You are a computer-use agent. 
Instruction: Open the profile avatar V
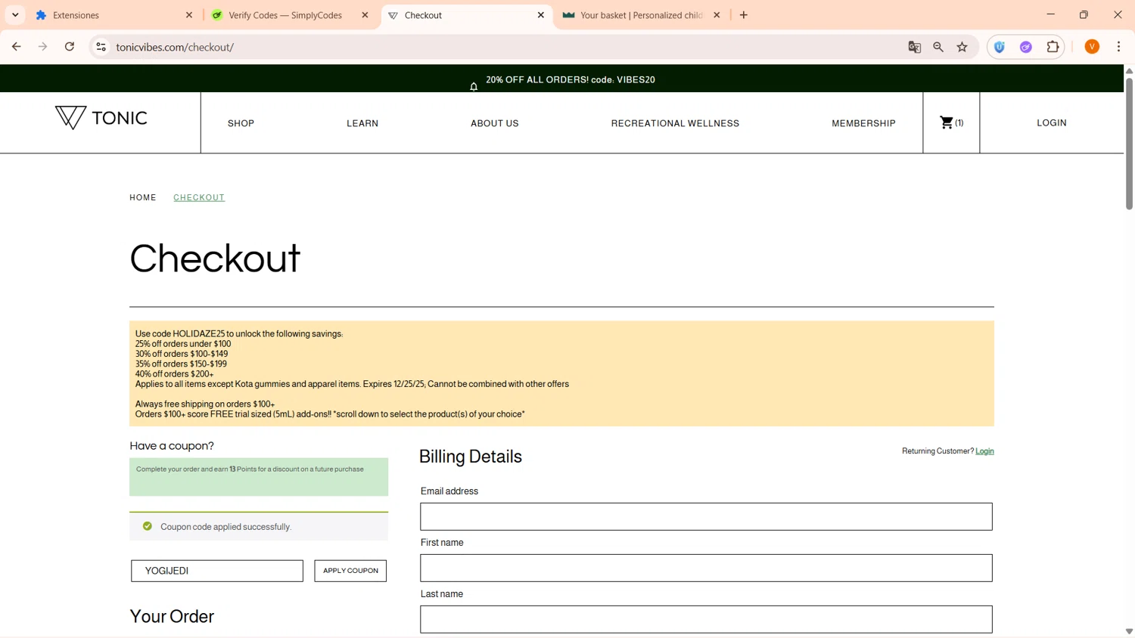(1092, 47)
